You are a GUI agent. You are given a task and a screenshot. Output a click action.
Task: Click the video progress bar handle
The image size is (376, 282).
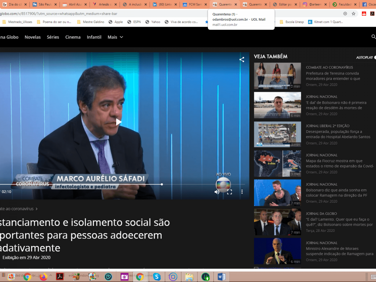coord(162,184)
